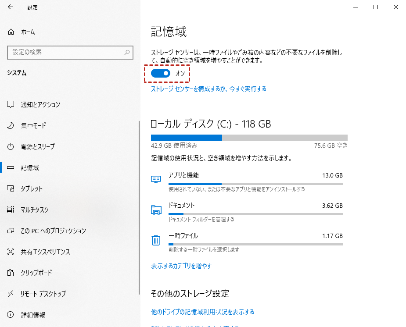Viewport: 406px width, 327px height.
Task: Click the タブレット icon
Action: pyautogui.click(x=11, y=188)
